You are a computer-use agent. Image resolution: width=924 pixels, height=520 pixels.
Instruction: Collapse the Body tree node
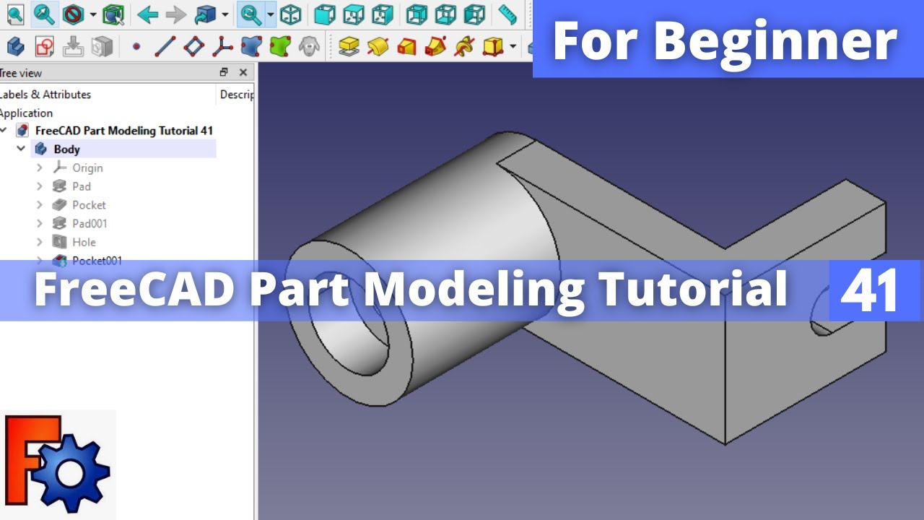[21, 149]
